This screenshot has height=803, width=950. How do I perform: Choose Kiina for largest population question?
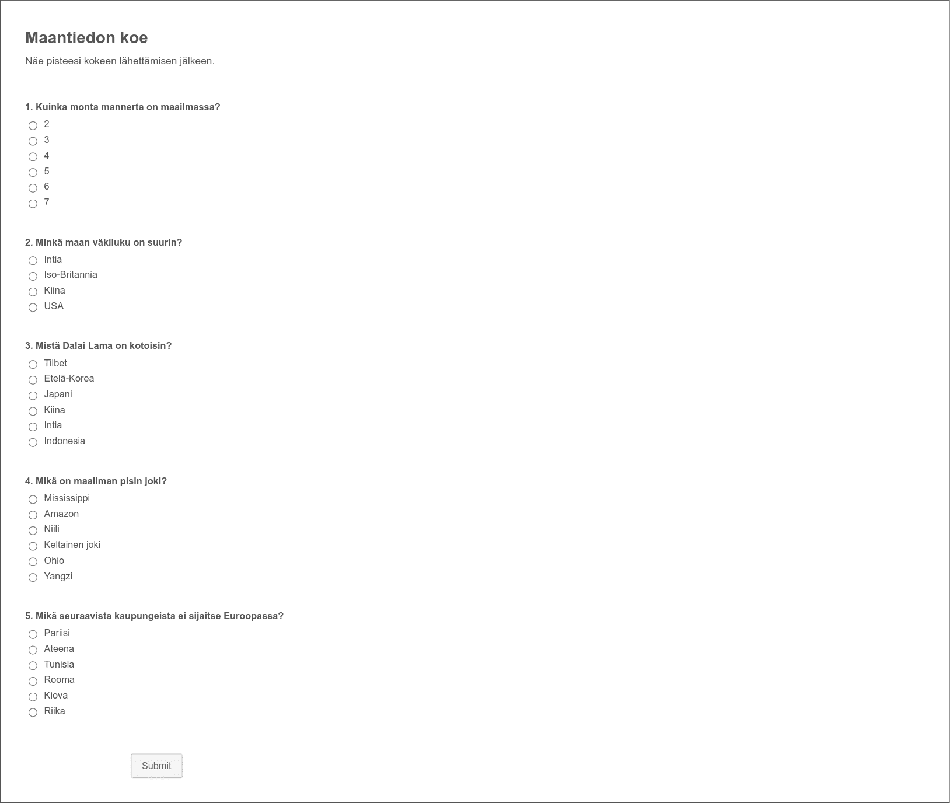[x=33, y=292]
